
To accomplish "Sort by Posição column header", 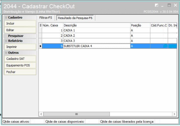I will [140, 25].
